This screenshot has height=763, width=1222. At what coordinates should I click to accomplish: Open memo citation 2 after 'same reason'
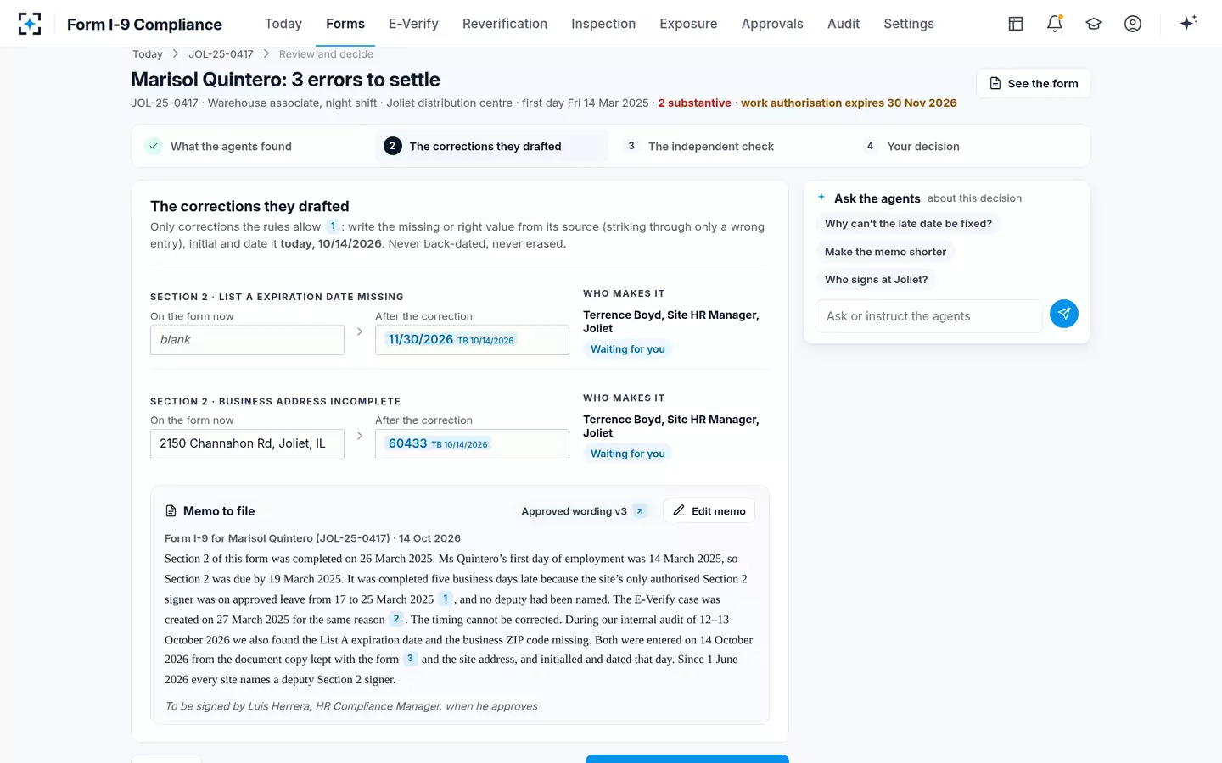396,619
